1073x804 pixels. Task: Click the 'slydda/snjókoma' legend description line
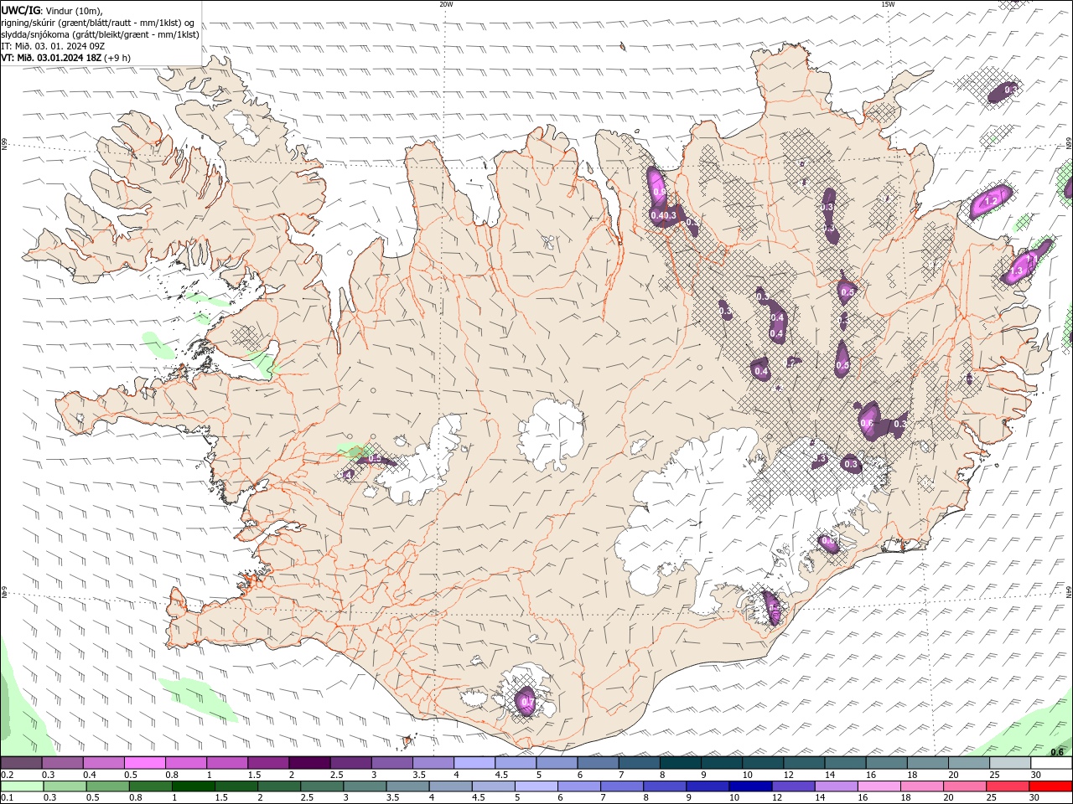[101, 34]
